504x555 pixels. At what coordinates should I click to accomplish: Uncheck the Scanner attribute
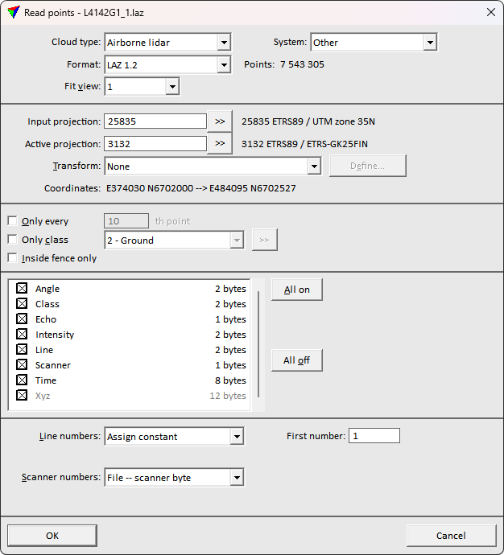click(x=22, y=365)
